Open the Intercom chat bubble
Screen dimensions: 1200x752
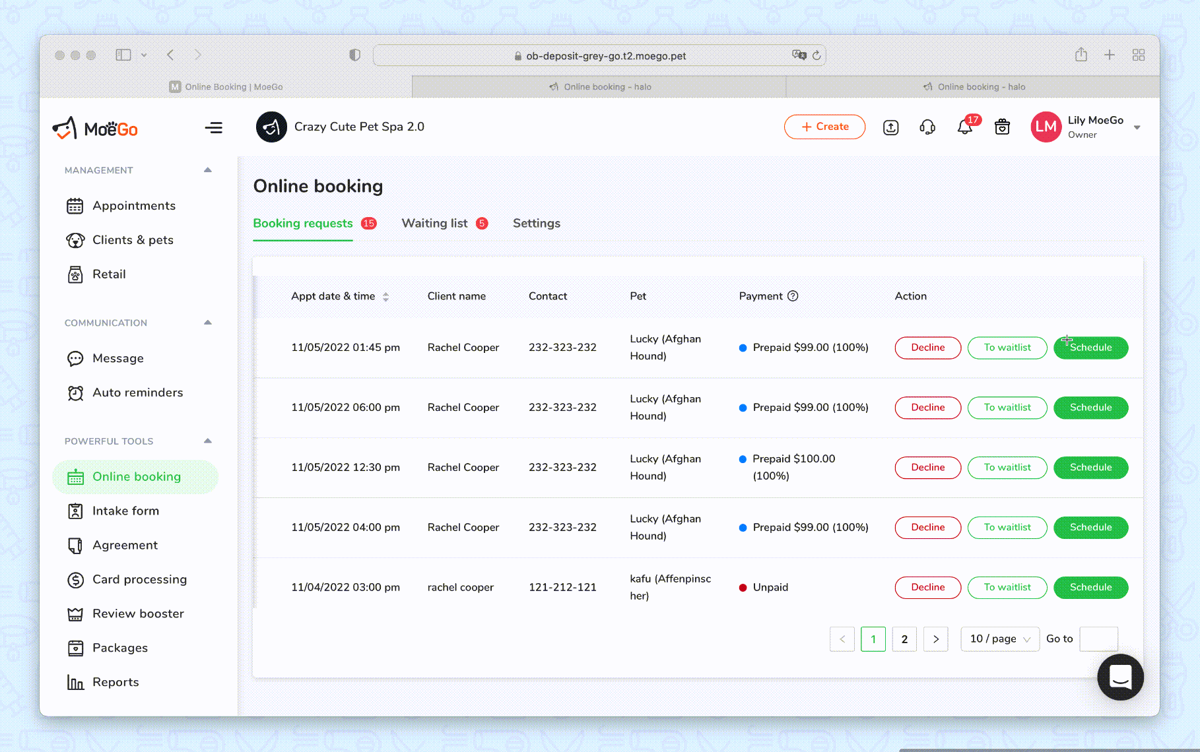(x=1119, y=677)
